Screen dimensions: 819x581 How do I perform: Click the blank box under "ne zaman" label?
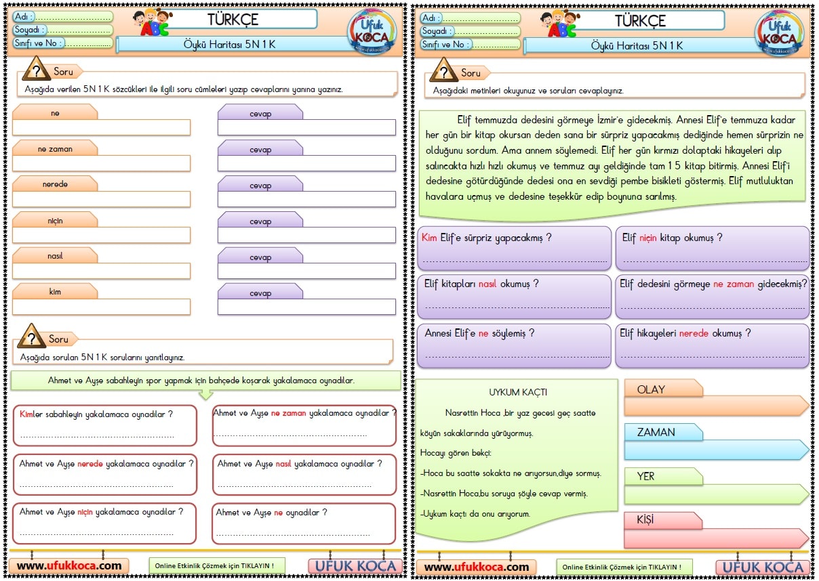coord(102,163)
